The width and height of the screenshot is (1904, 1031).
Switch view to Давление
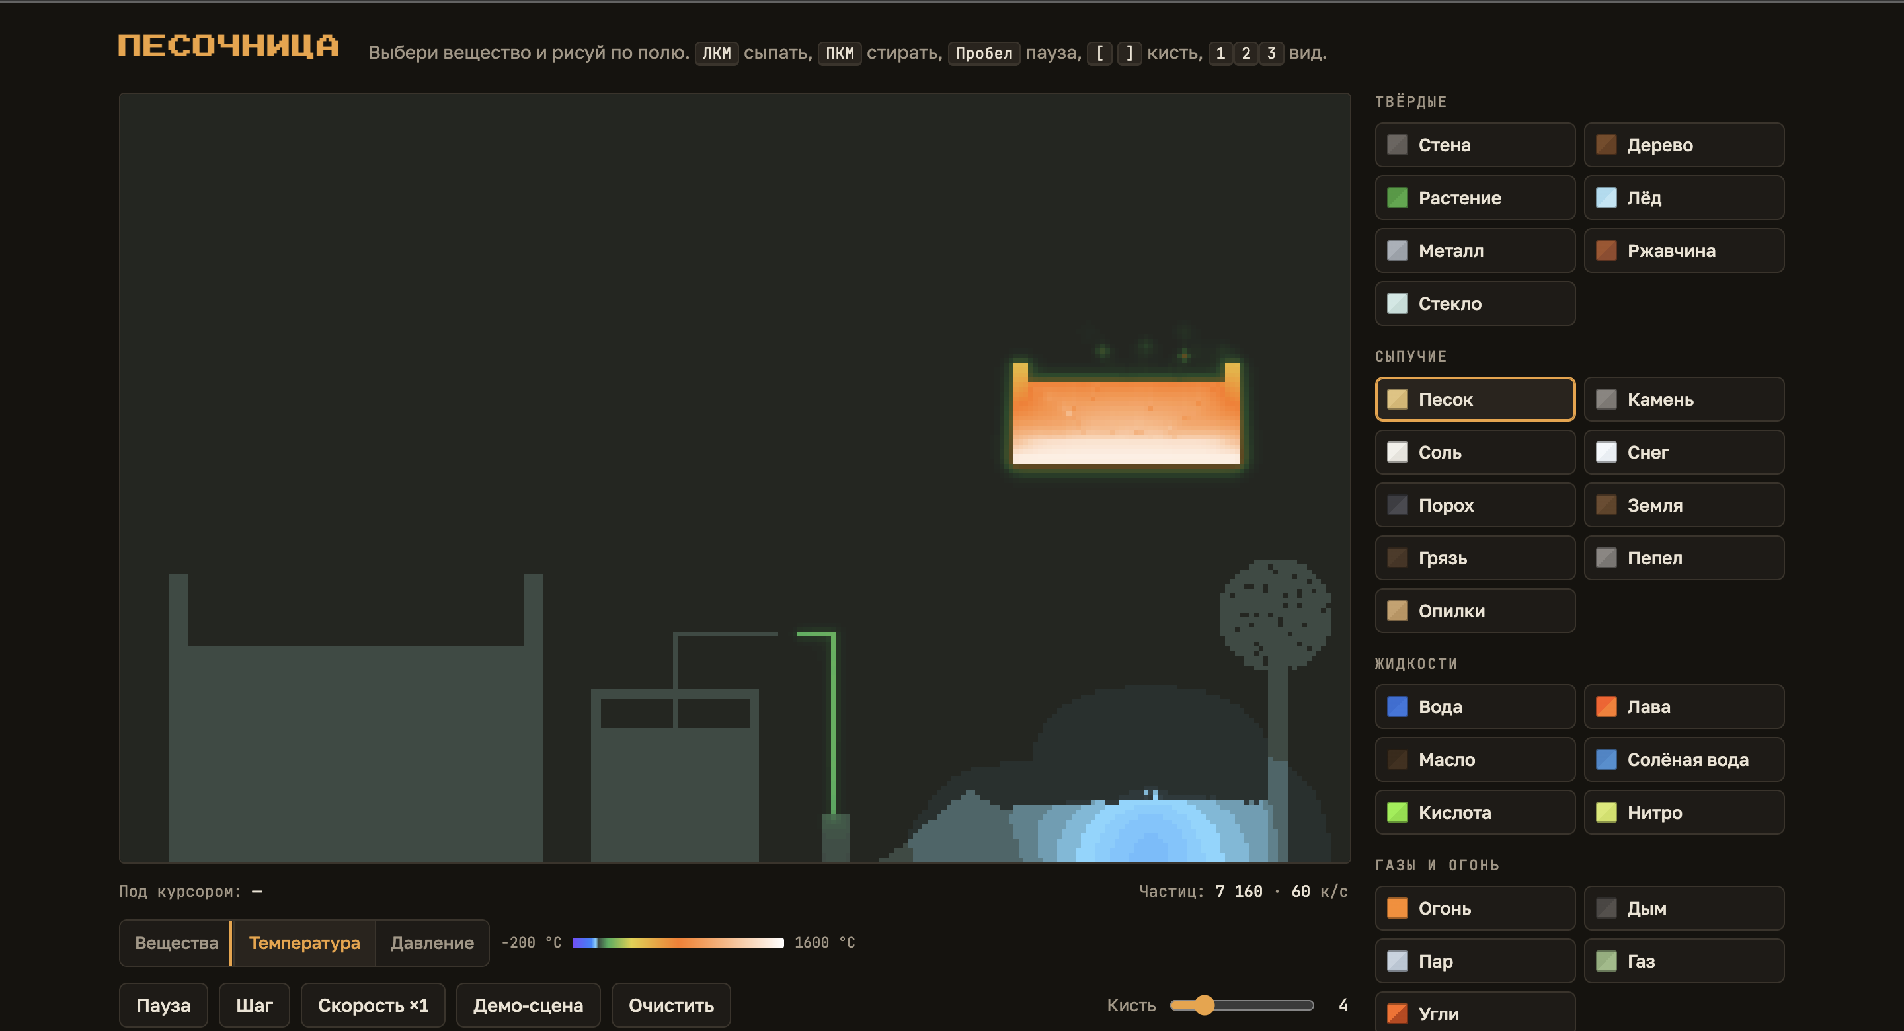click(x=432, y=942)
